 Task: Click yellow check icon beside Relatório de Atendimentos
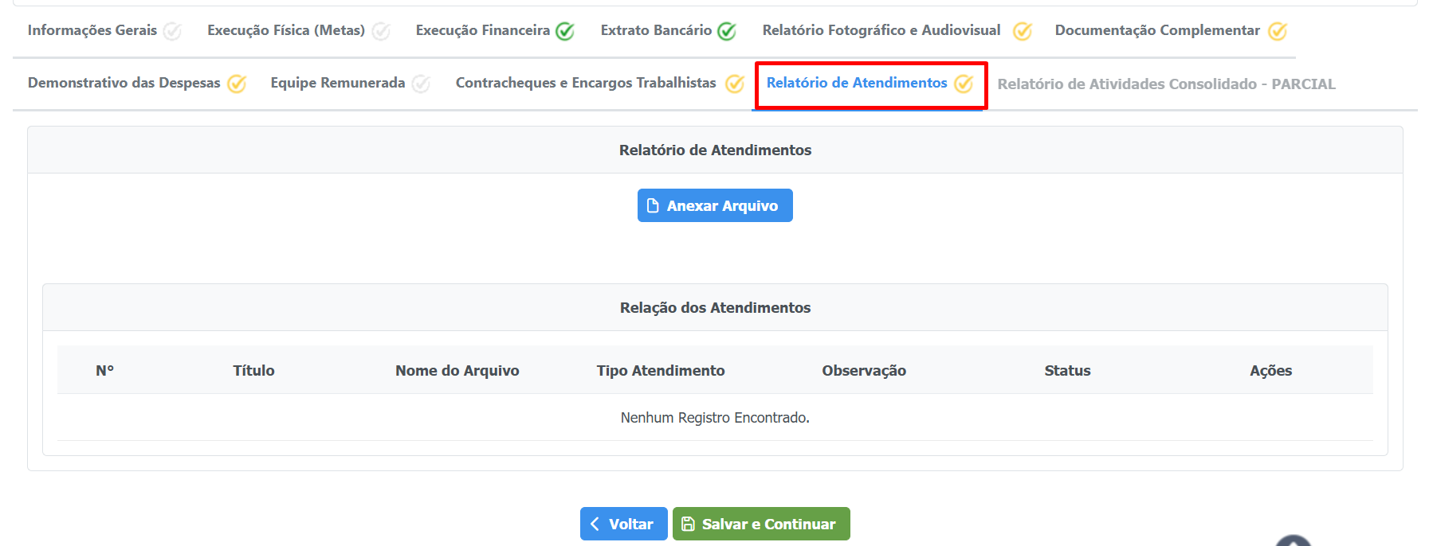(964, 84)
